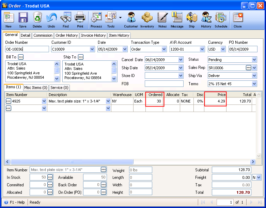Expand the Sales Rep dropdown arrow

point(254,68)
